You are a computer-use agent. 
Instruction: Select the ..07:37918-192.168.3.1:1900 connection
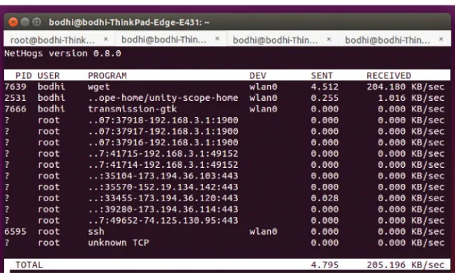pos(163,120)
